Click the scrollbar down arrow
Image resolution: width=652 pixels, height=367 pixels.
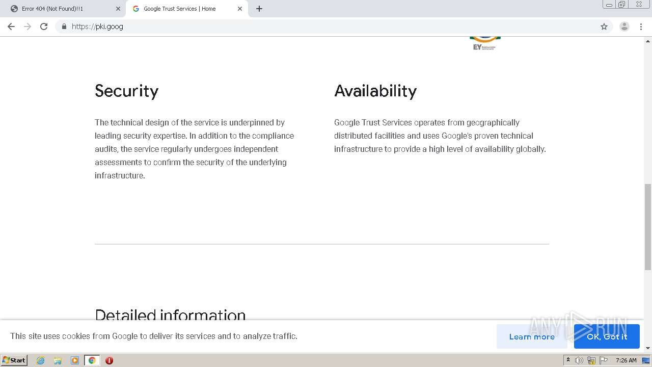point(648,348)
